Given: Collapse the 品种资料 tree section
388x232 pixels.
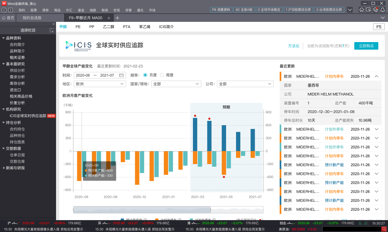Looking at the screenshot, I should (4, 38).
